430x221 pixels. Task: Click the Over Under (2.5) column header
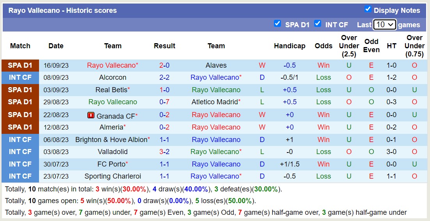349,46
